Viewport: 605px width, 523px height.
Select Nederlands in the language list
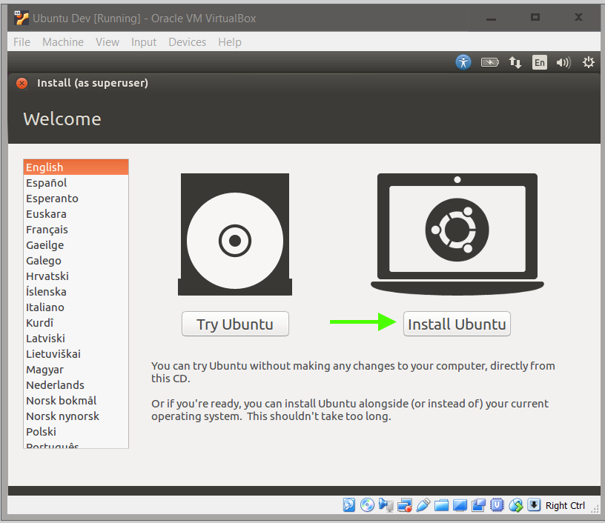pyautogui.click(x=76, y=384)
